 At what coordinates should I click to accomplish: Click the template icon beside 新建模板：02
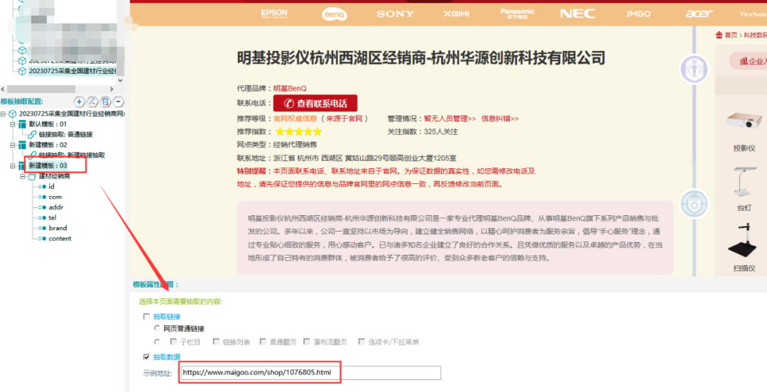point(22,145)
